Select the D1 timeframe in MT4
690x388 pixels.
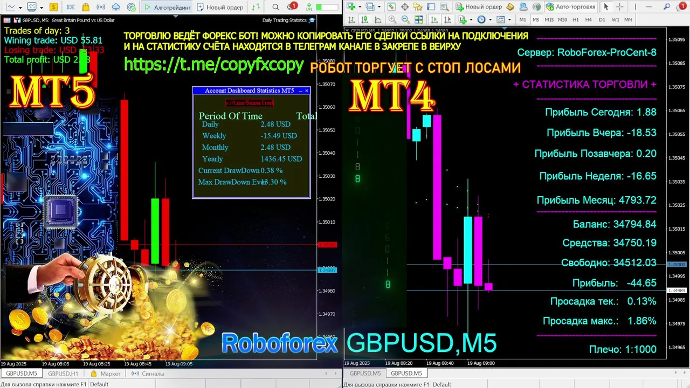[x=602, y=19]
